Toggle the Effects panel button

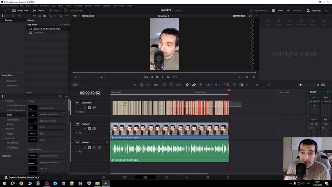click(x=38, y=10)
